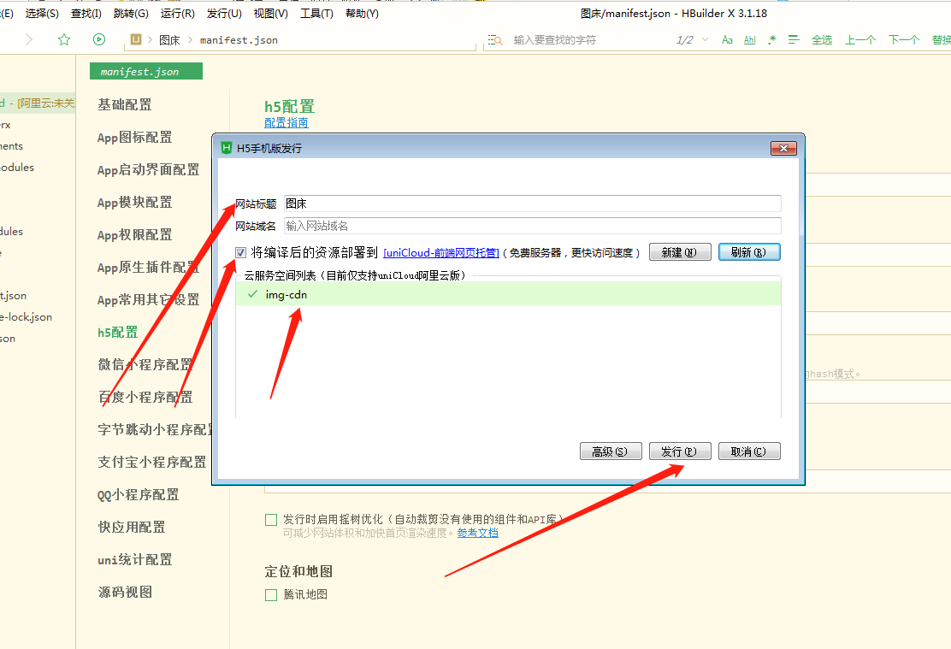Select App启动界面配置 in sidebar

click(x=149, y=170)
